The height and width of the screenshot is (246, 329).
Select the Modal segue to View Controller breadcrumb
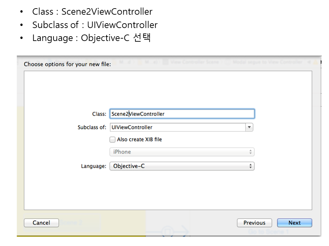[267, 62]
